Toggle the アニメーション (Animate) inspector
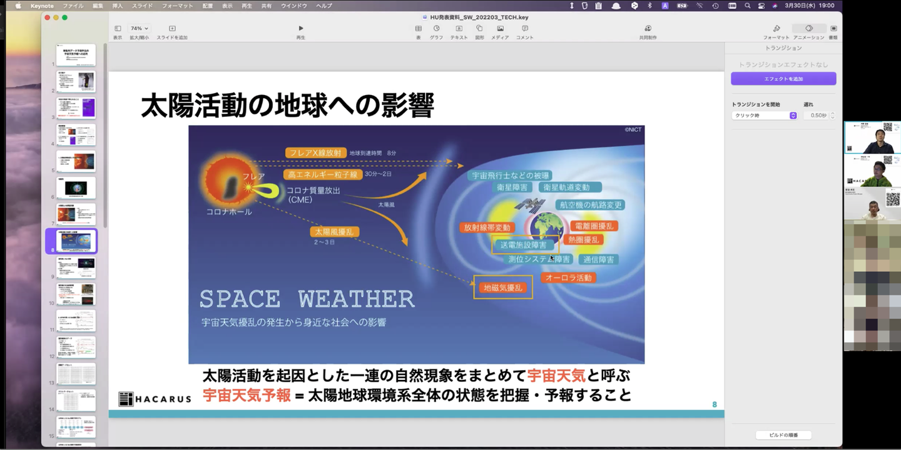The image size is (901, 450). tap(809, 29)
